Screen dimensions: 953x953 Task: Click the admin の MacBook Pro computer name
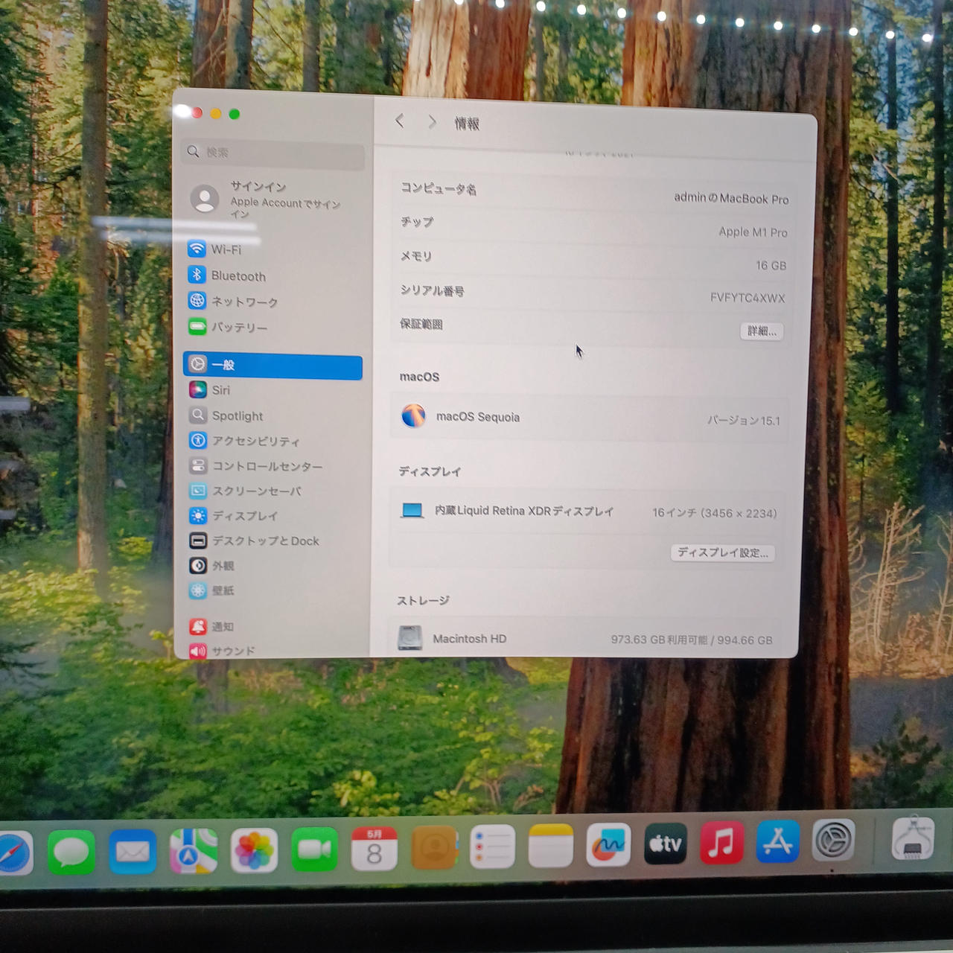730,198
